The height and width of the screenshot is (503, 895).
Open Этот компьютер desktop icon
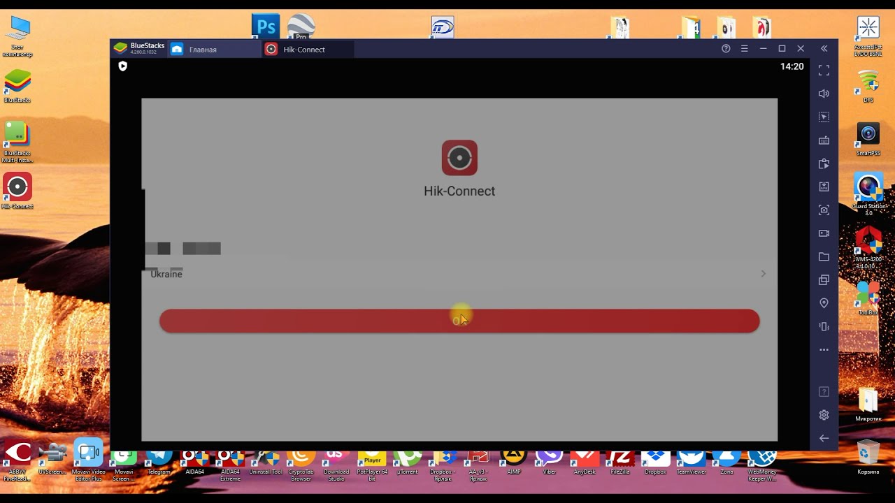pos(17,36)
